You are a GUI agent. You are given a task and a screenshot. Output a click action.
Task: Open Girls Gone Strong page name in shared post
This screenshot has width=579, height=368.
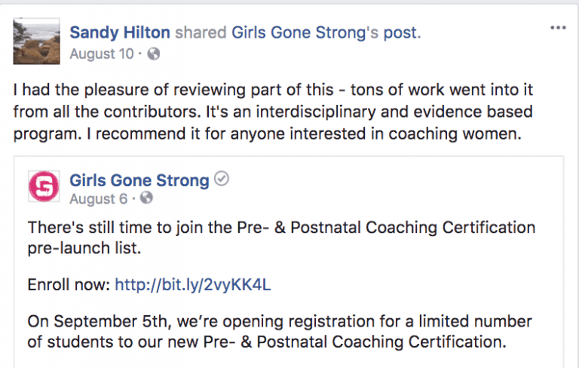[x=139, y=181]
